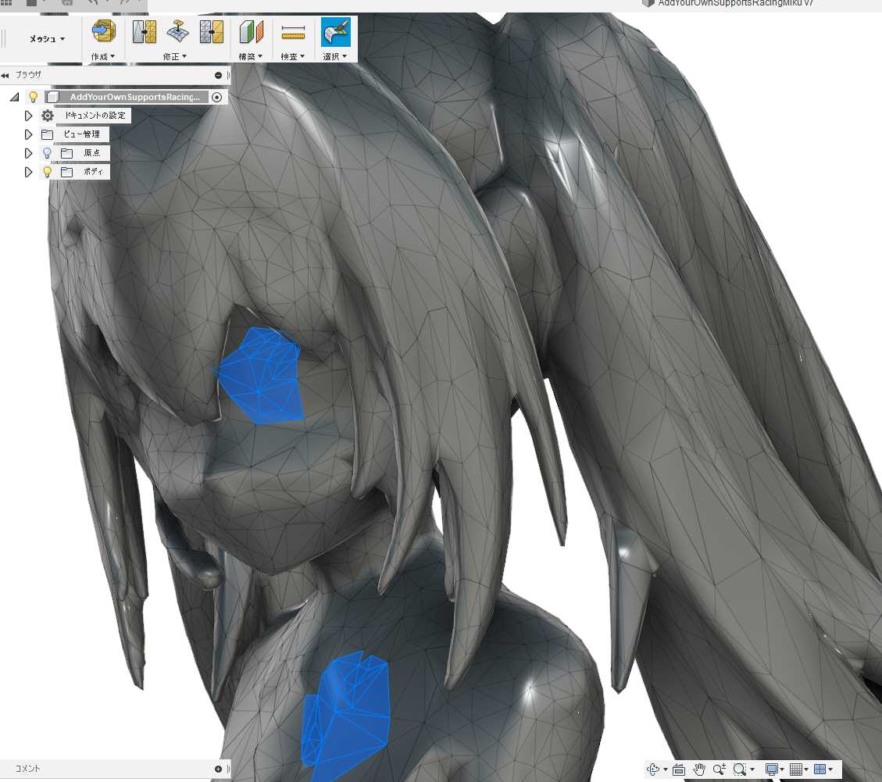The height and width of the screenshot is (782, 882).
Task: Click the document title AddYourOwnSupportsRacingMiku
Action: pos(734,3)
